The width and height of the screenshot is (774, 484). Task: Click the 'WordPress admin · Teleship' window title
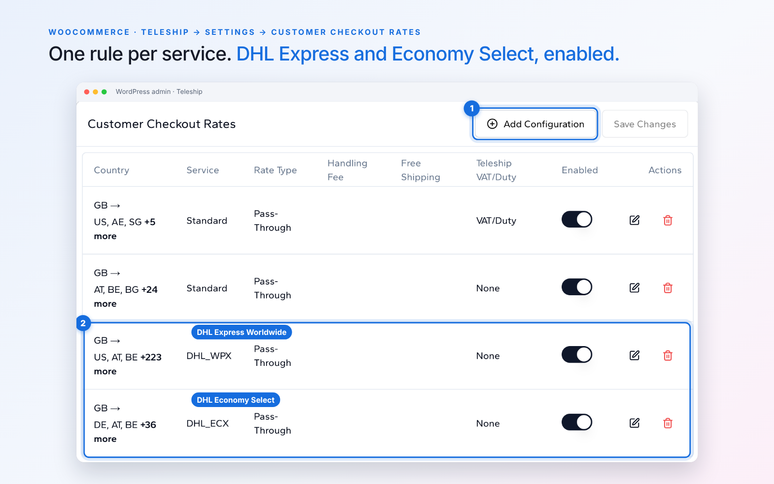tap(159, 92)
